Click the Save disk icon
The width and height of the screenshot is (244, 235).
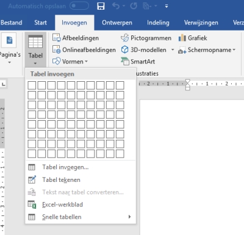tap(101, 6)
